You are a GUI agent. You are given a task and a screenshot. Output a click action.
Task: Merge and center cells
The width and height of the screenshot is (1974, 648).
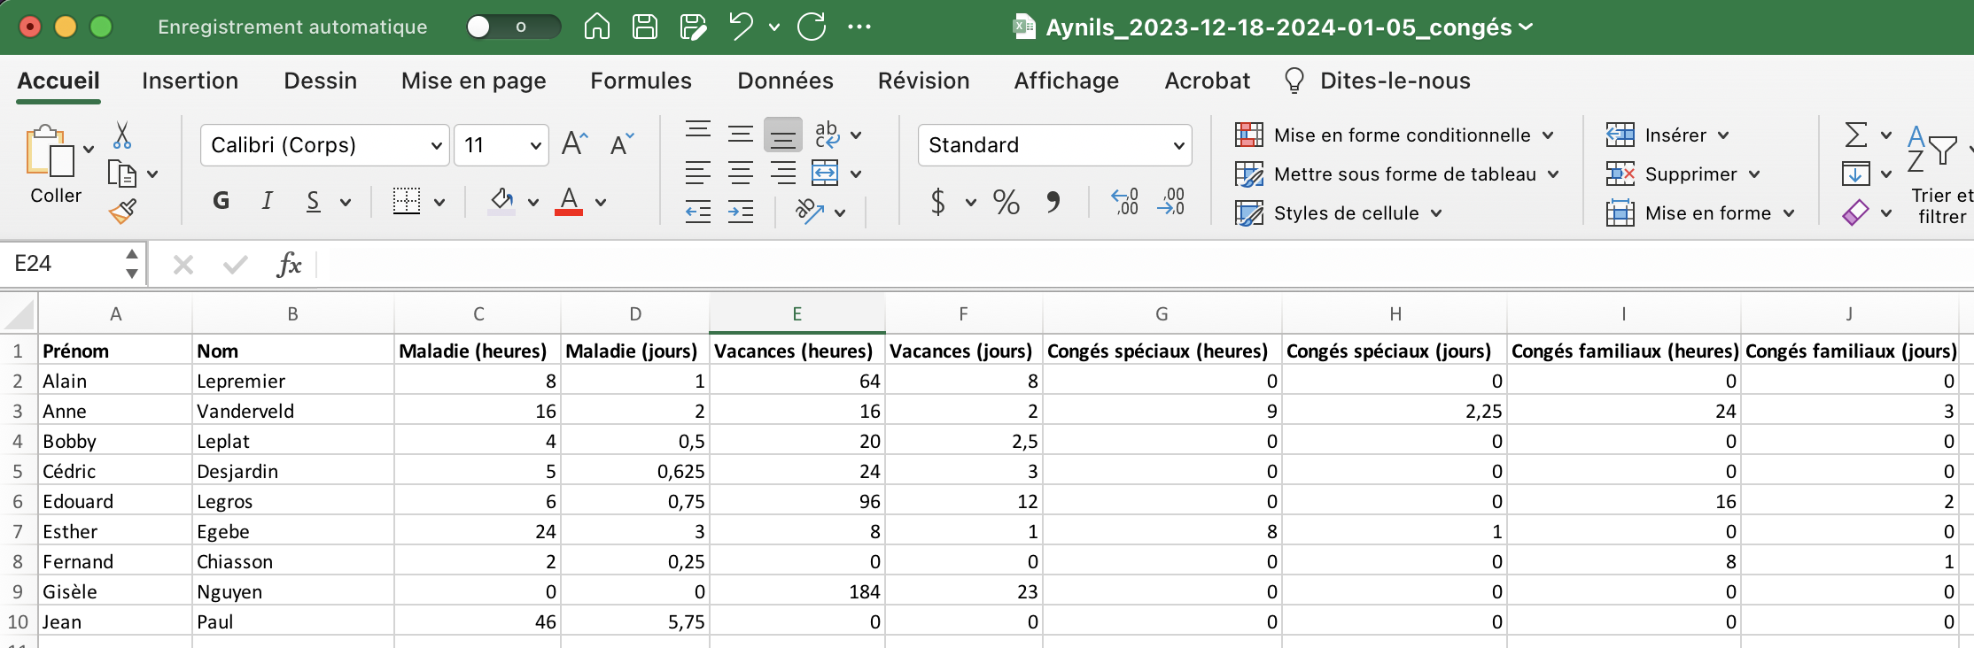point(825,173)
